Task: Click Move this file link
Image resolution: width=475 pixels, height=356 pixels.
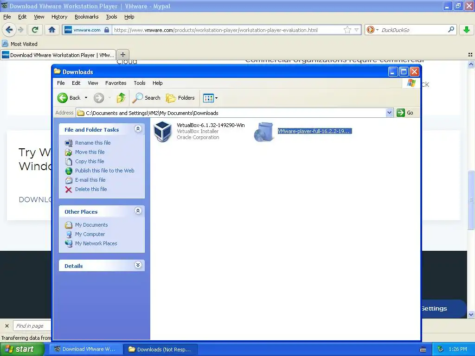Action: pos(90,152)
